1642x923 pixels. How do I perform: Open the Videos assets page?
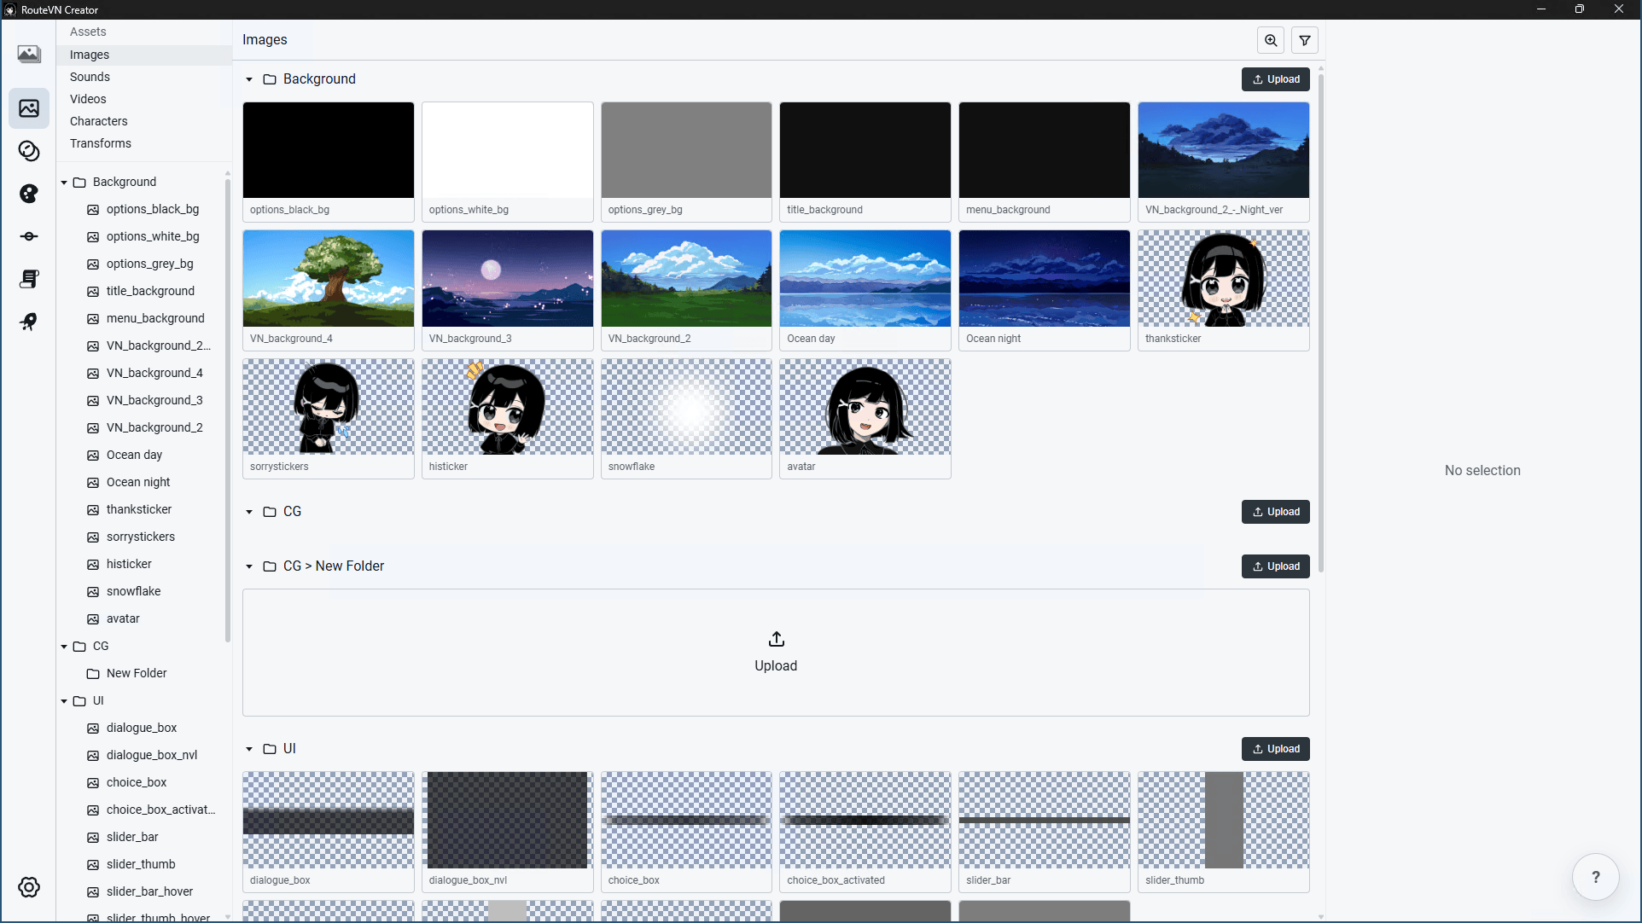click(144, 99)
